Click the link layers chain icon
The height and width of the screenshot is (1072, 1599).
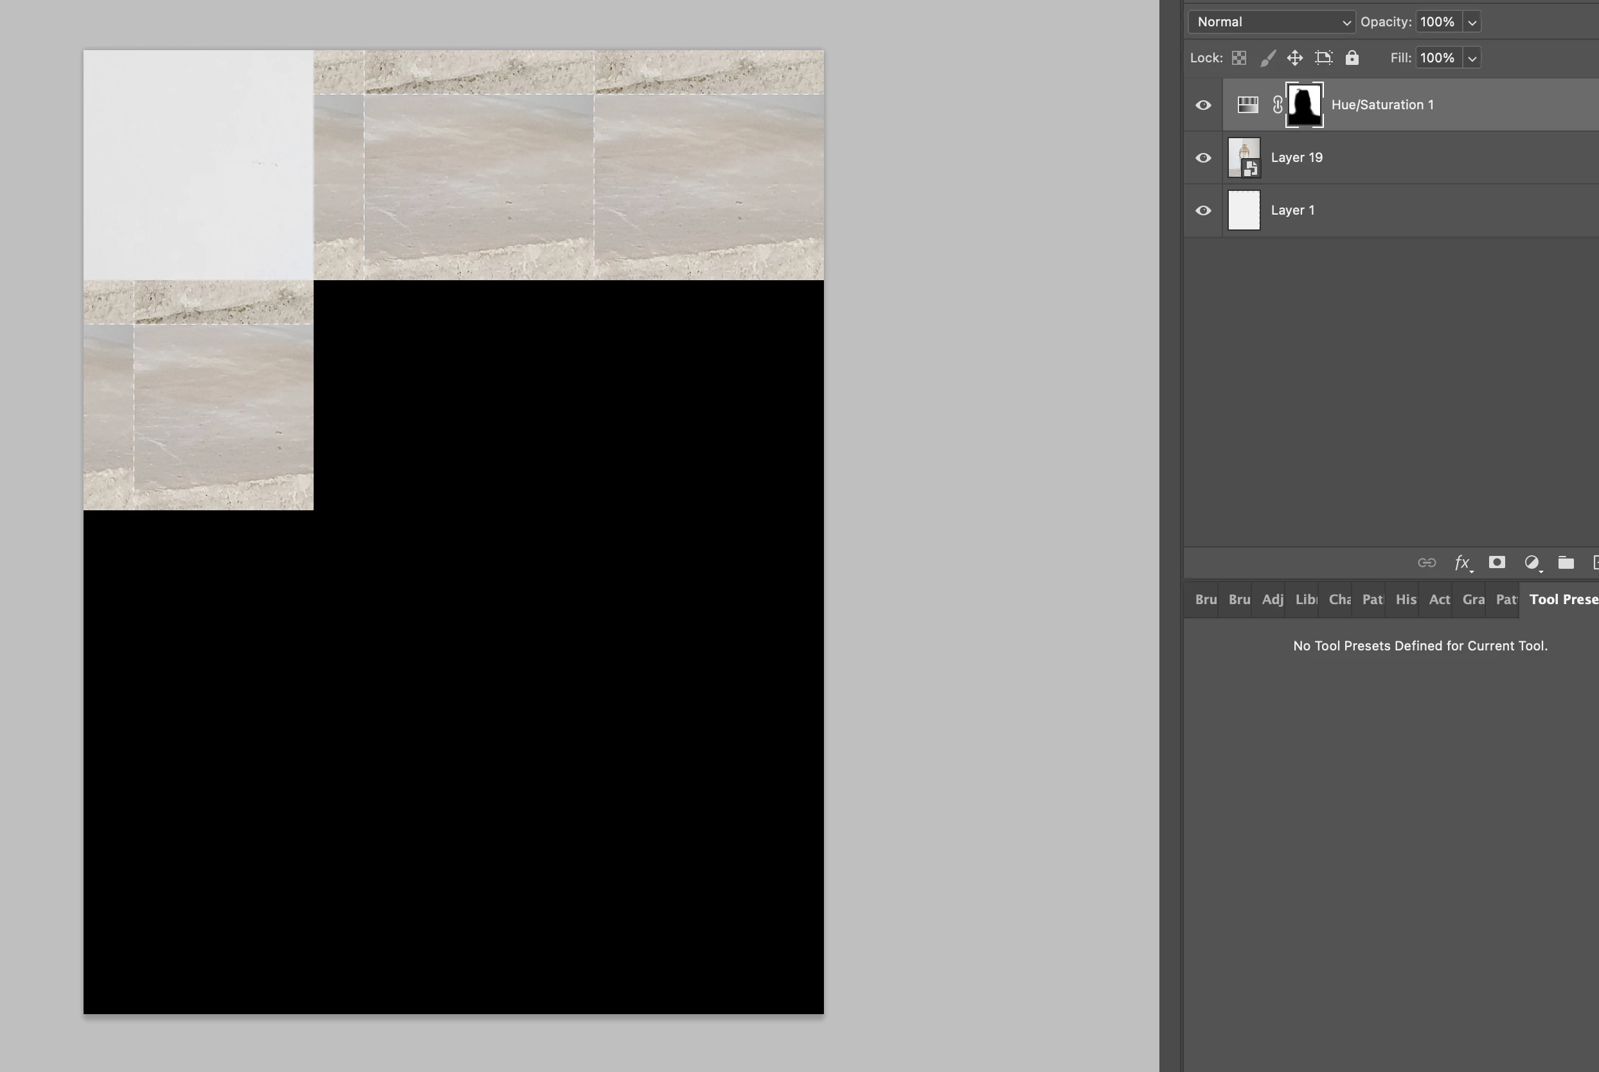pyautogui.click(x=1426, y=562)
